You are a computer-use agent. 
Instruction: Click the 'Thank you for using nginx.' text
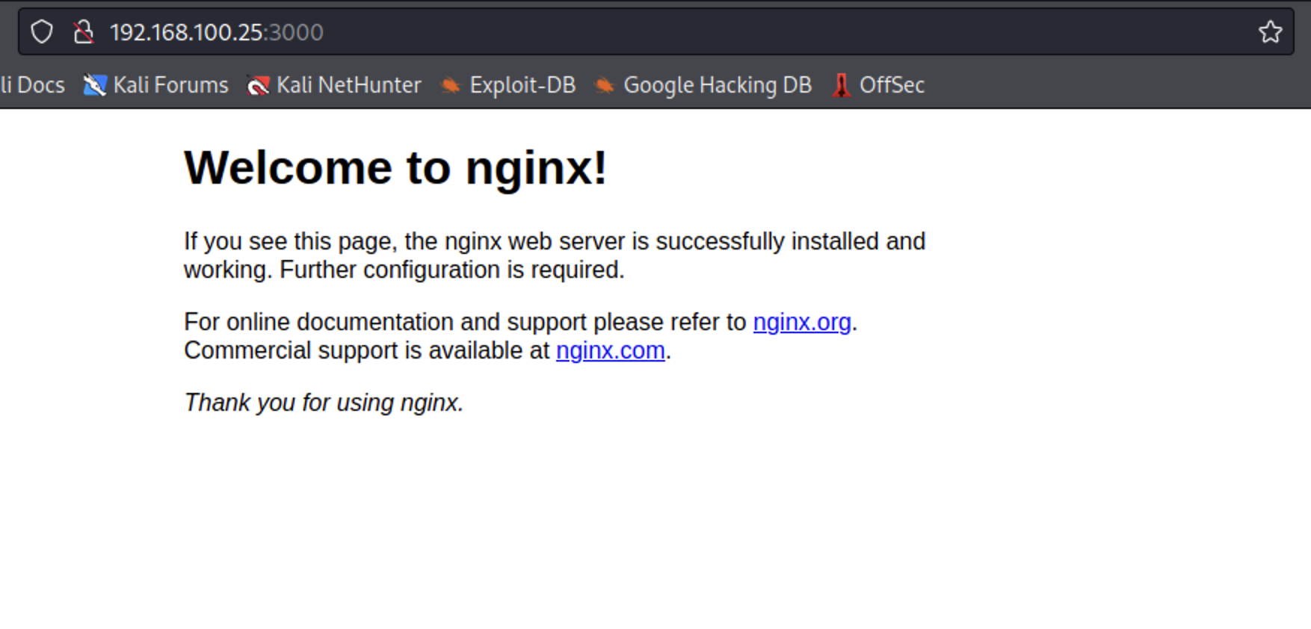coord(324,403)
